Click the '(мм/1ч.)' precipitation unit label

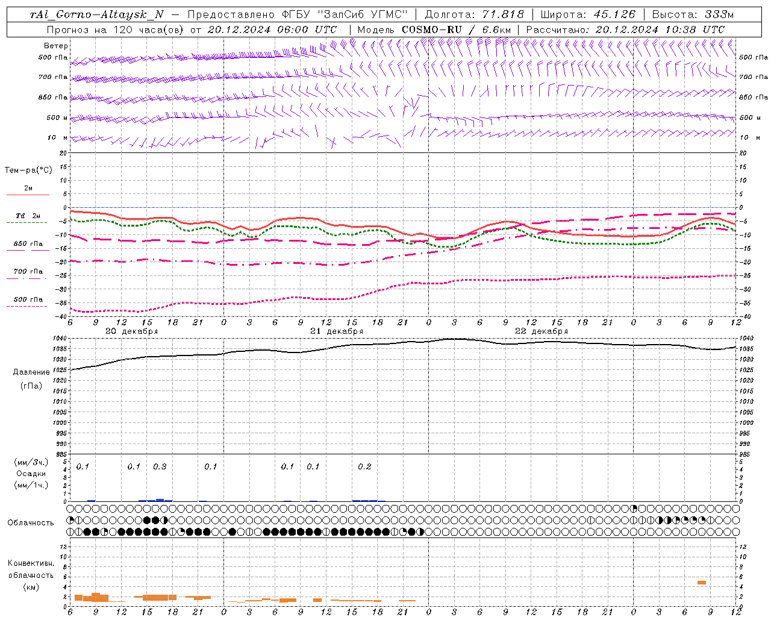[x=31, y=485]
